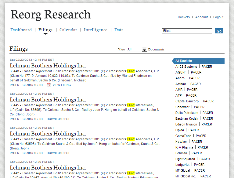The height and width of the screenshot is (178, 234).
Task: Click the Reorg Research logo
Action: click(x=51, y=14)
